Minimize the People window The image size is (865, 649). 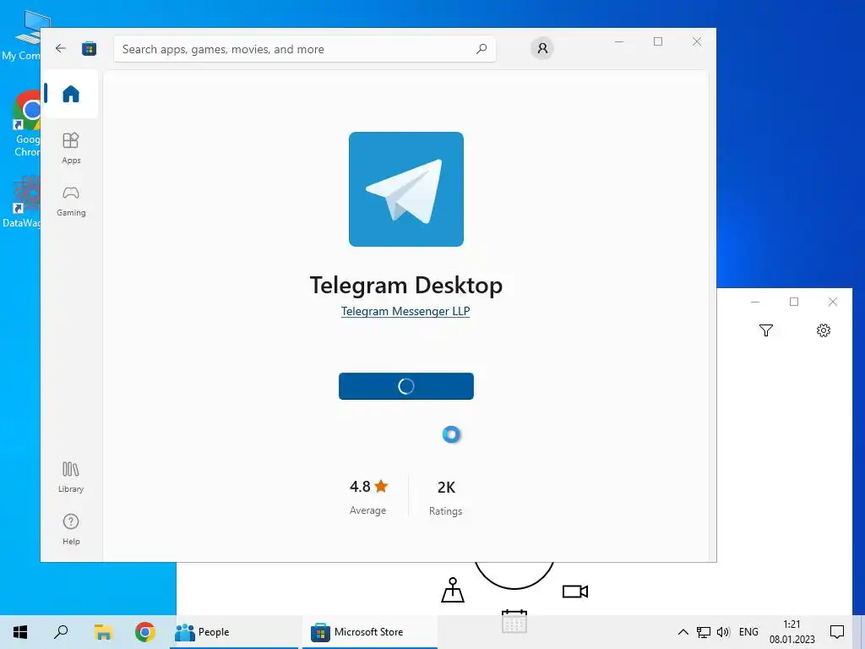point(755,302)
